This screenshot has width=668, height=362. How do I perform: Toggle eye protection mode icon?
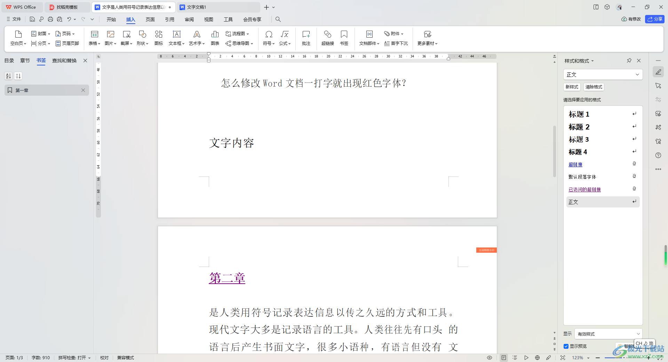point(490,358)
